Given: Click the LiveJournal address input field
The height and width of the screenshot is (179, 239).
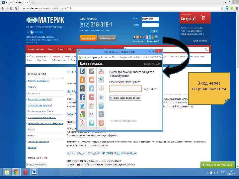Looking at the screenshot, I should click(125, 89).
